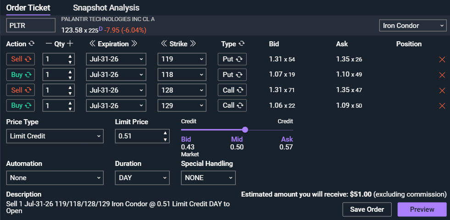
Task: Click the 119 Put ask 1.35 x 26
Action: [x=349, y=60]
